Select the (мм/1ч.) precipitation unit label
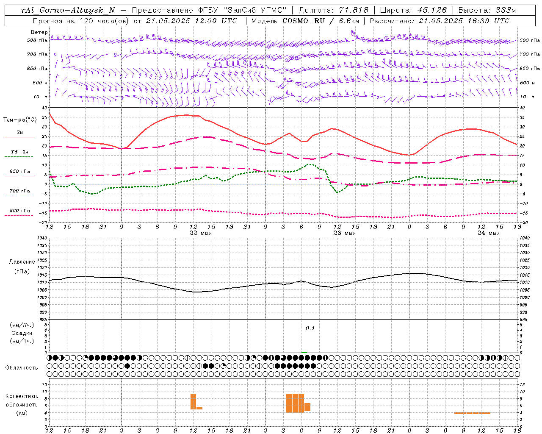 22,341
